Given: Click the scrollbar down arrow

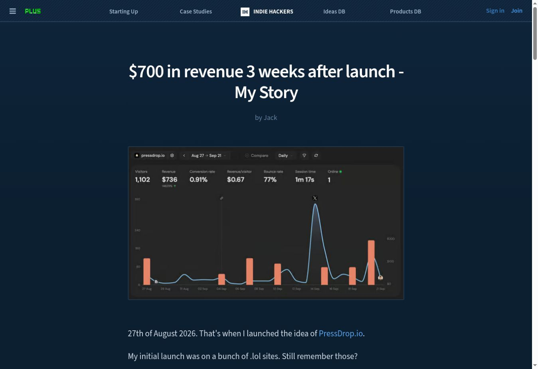Looking at the screenshot, I should pos(535,366).
